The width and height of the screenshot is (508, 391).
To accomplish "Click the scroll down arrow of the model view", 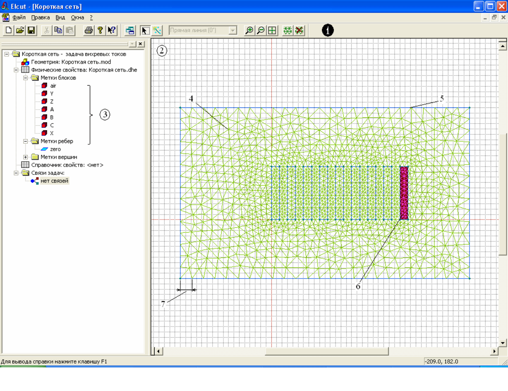I will point(503,343).
